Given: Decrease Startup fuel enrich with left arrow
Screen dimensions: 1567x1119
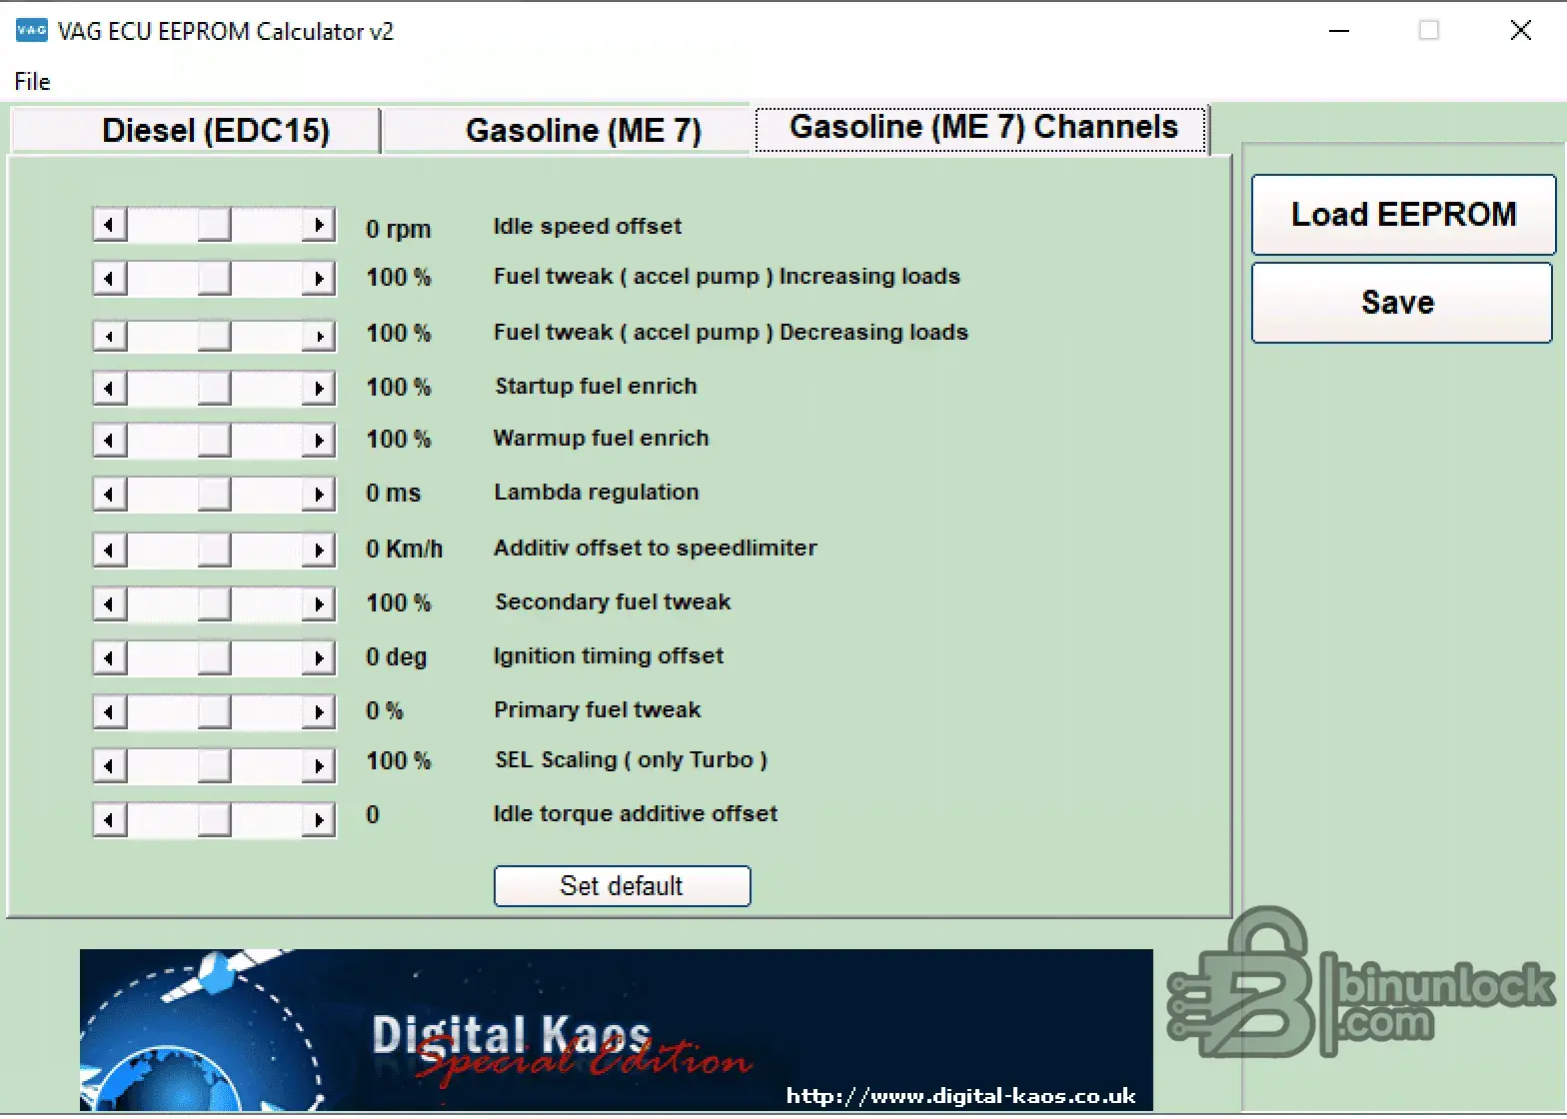Looking at the screenshot, I should click(110, 388).
